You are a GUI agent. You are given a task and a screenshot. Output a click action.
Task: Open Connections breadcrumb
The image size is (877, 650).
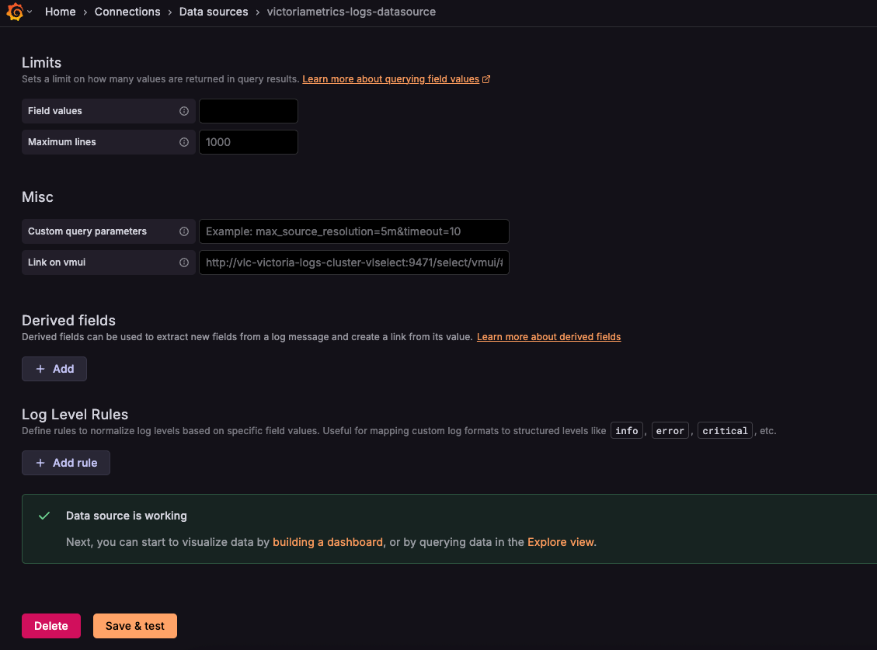coord(127,12)
